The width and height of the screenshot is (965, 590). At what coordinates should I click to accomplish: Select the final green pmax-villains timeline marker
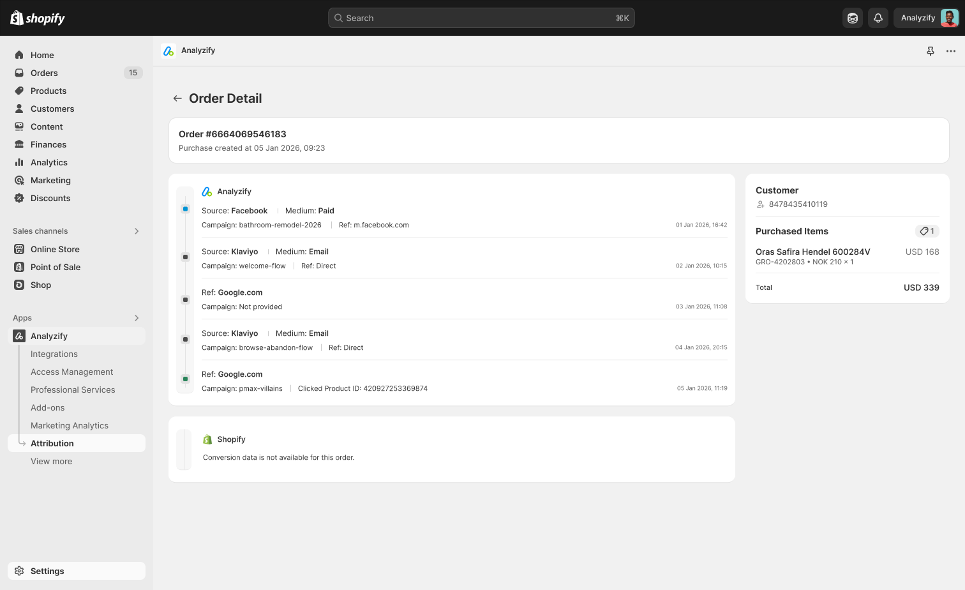(x=186, y=379)
